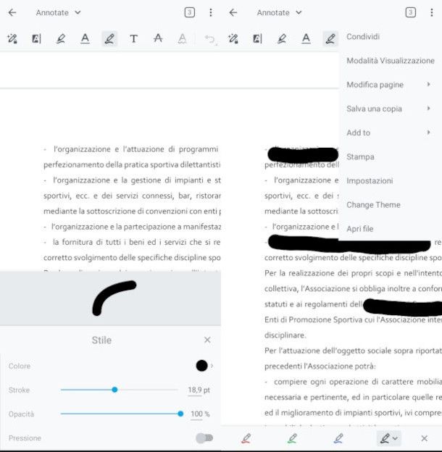The image size is (442, 452).
Task: Expand the black pen preset dropdown
Action: (388, 438)
